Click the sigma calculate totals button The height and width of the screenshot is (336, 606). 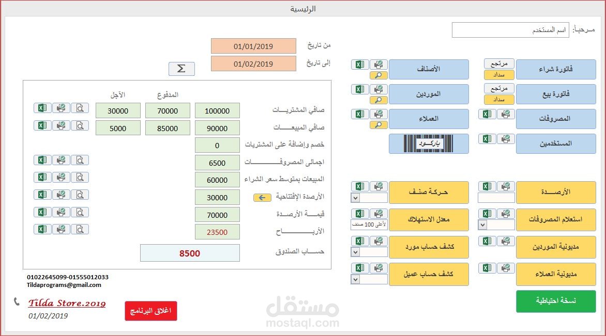181,69
